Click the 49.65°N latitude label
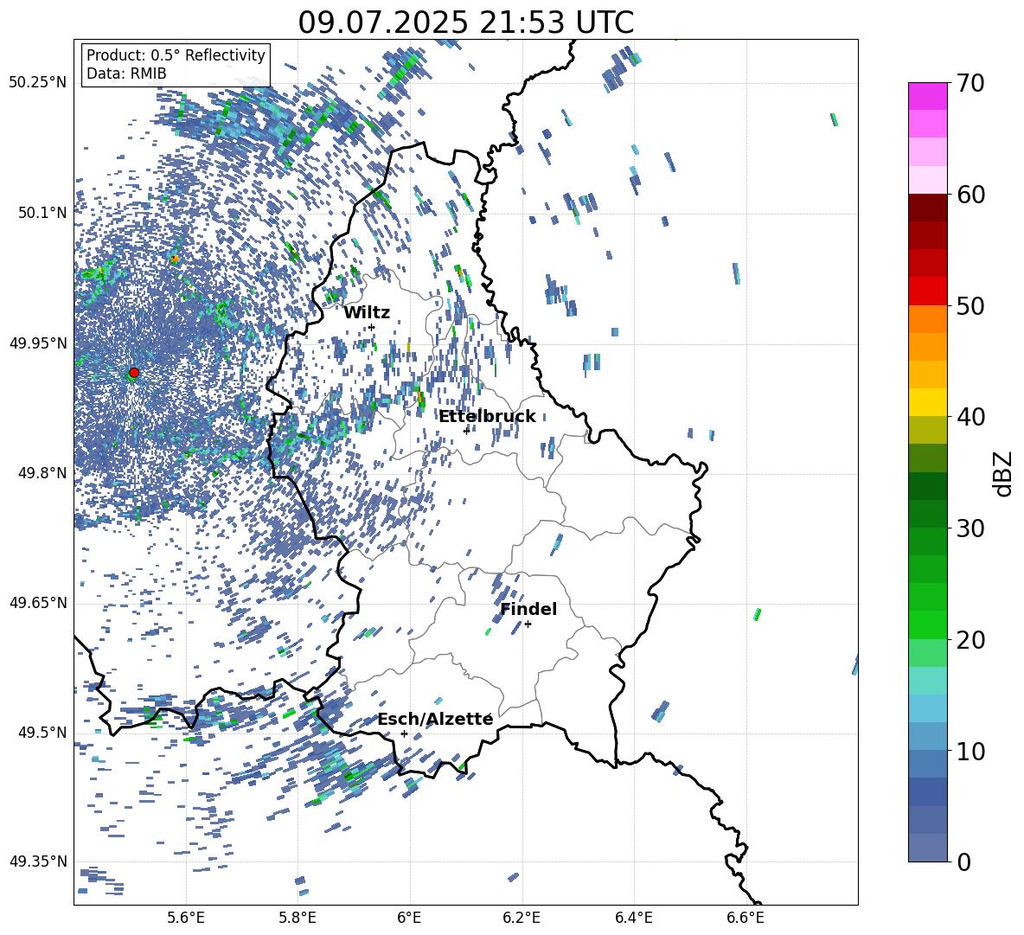 tap(38, 603)
